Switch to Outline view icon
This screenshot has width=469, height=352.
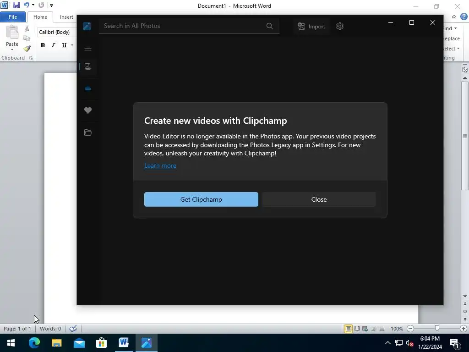(x=373, y=329)
